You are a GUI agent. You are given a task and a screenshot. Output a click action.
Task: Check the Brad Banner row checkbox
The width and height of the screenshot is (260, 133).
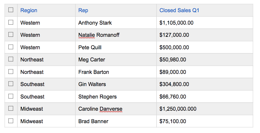11,121
